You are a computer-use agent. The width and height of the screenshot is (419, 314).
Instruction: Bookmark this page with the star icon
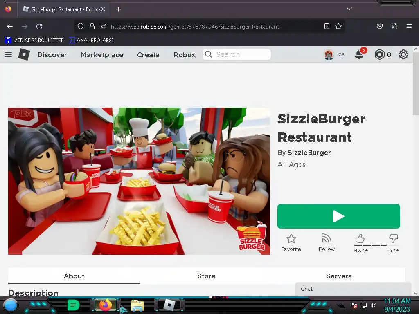(338, 26)
